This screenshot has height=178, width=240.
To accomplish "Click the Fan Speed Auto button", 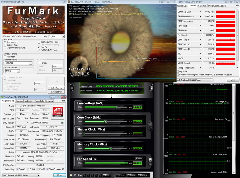I will pyautogui.click(x=139, y=159).
